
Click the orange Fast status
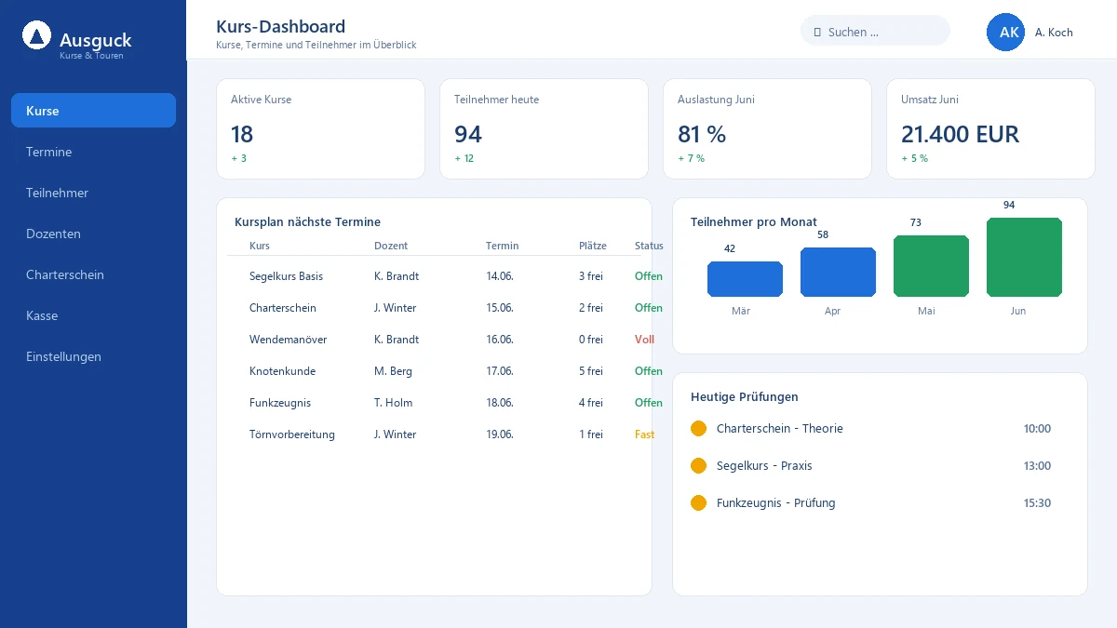(x=644, y=434)
